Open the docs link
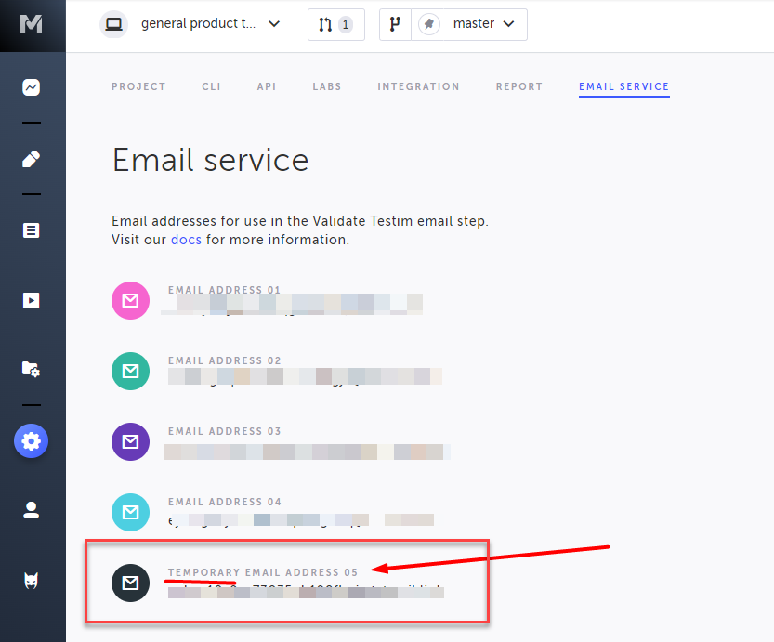Image resolution: width=774 pixels, height=642 pixels. (x=186, y=240)
